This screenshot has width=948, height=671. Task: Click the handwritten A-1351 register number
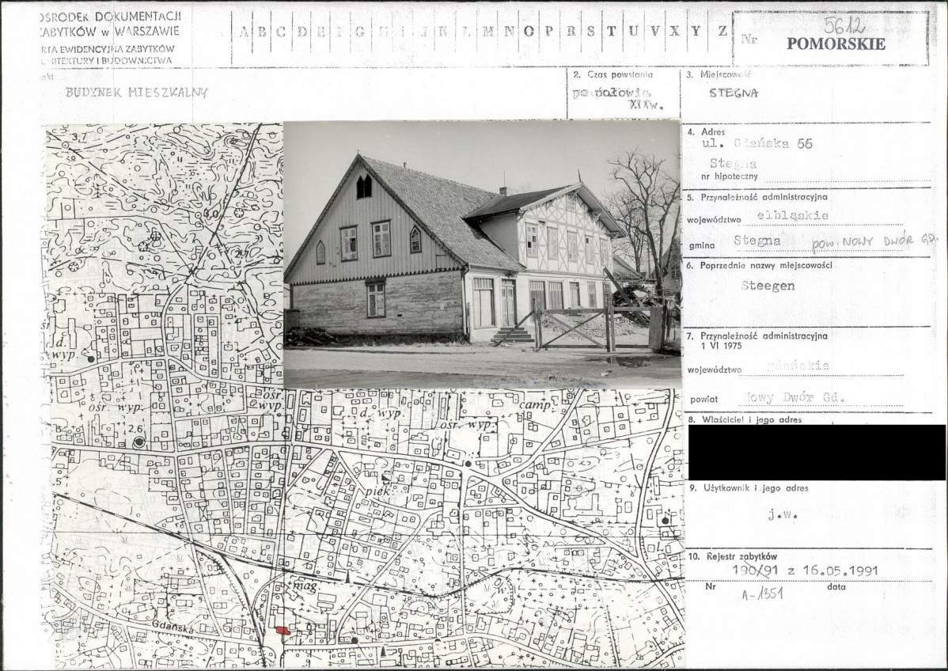[x=762, y=594]
